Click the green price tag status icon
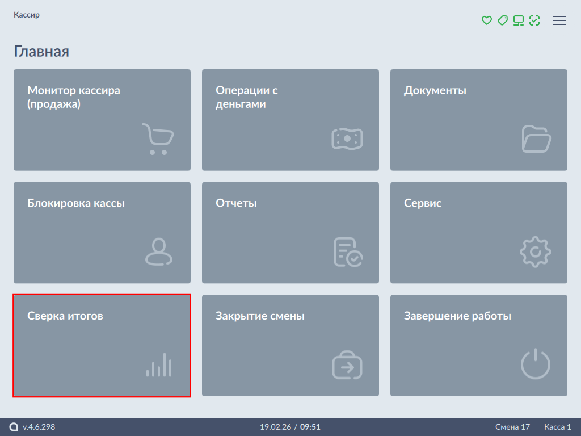The image size is (581, 436). 502,20
